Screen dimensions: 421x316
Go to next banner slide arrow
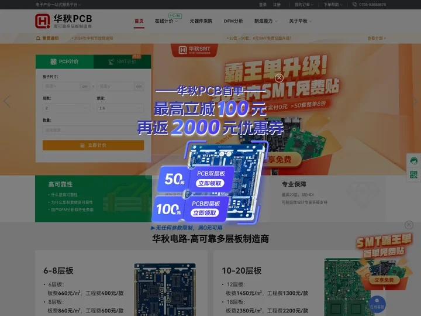click(x=415, y=101)
